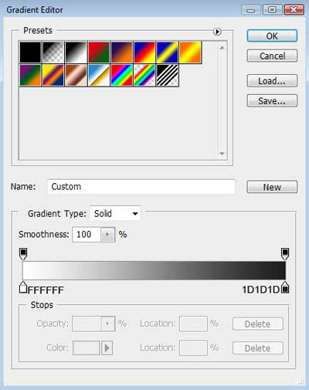
Task: Open the Presets panel flyout menu arrow
Action: (217, 32)
